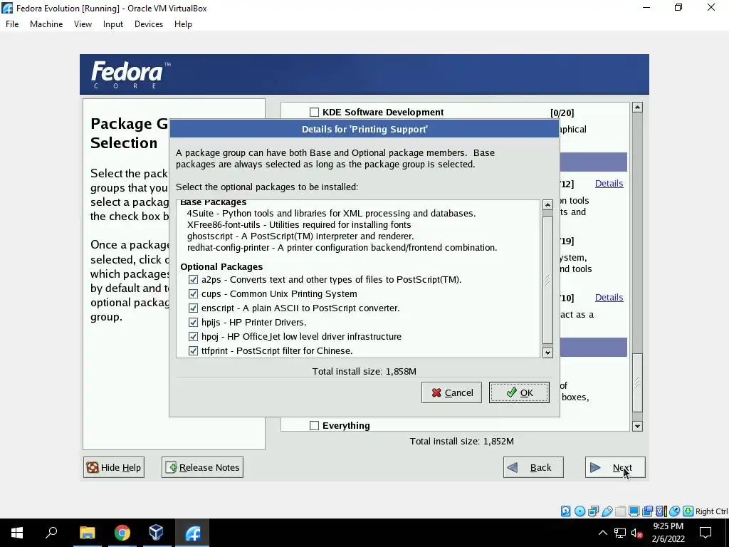Open the File menu
The width and height of the screenshot is (729, 547).
point(12,24)
